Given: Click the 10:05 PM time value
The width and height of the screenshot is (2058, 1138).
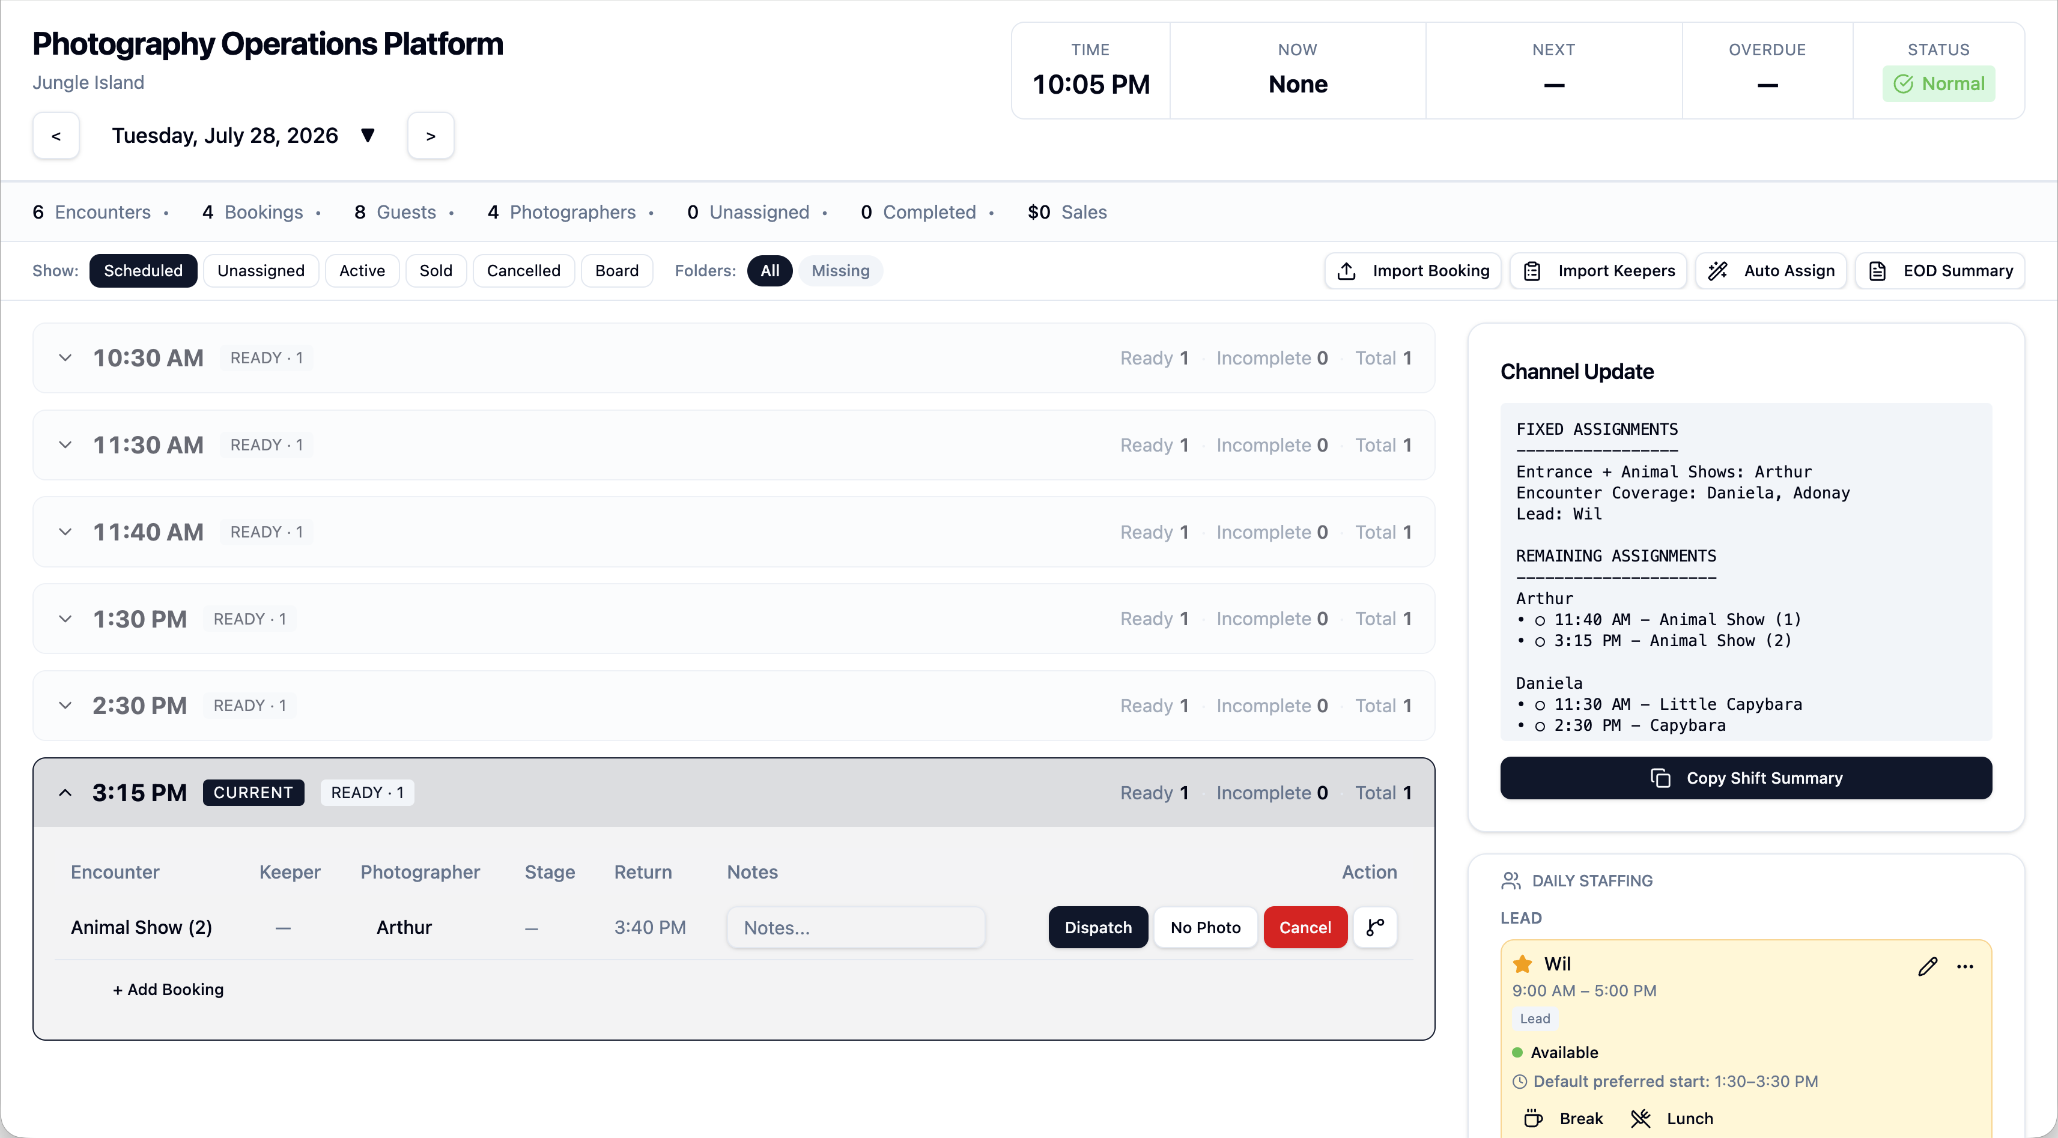Looking at the screenshot, I should tap(1090, 84).
